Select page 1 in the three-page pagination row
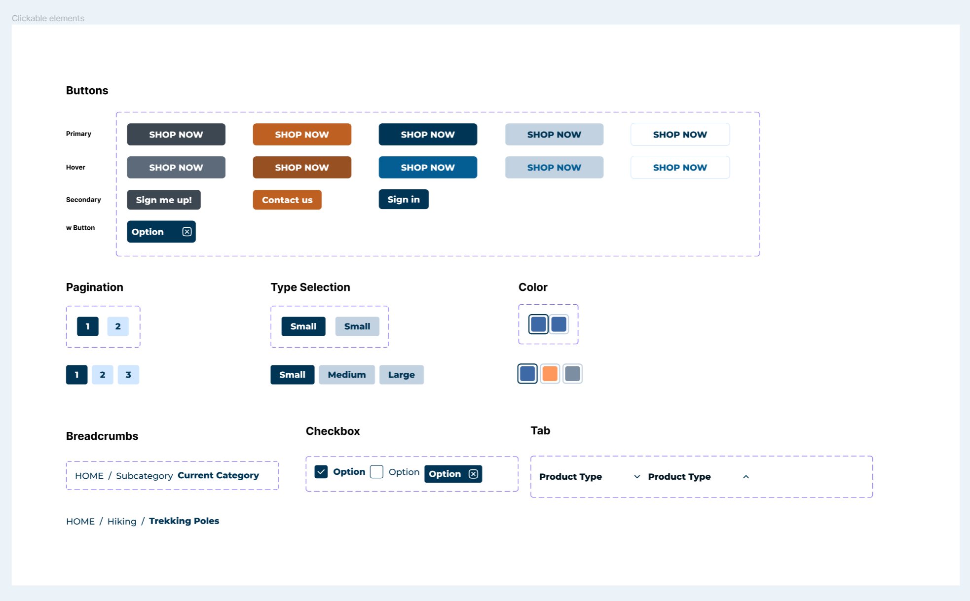 (x=77, y=375)
